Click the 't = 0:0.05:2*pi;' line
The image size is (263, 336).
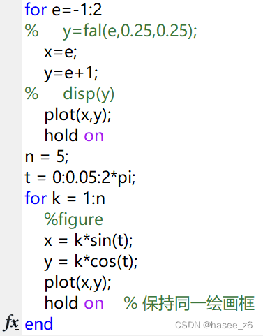point(80,177)
